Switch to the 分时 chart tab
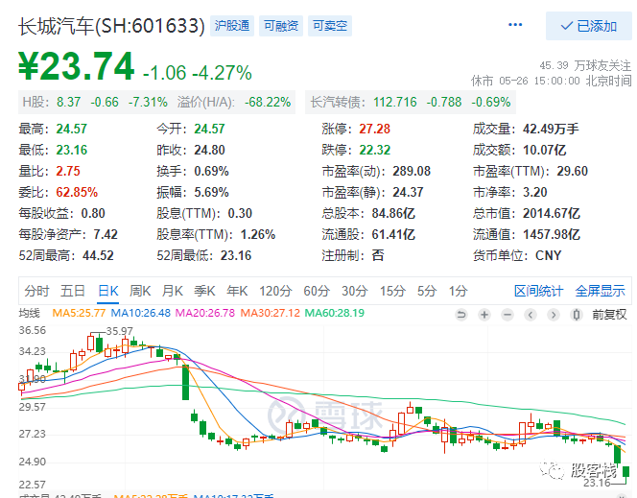The image size is (637, 498). (x=36, y=291)
